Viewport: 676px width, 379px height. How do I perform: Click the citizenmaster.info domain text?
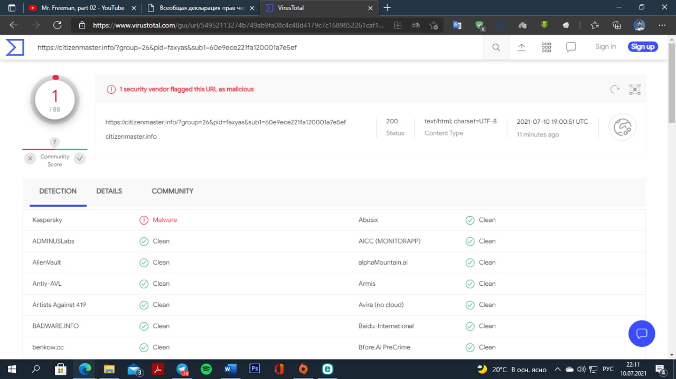[131, 137]
